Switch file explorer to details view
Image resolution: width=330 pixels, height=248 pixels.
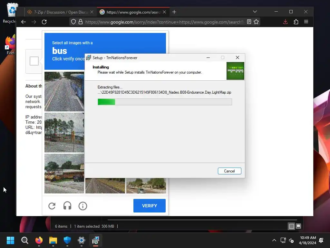(x=291, y=226)
